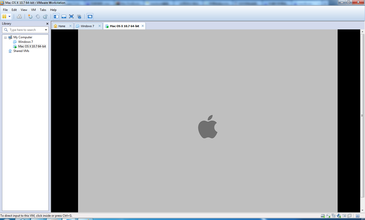Open the VM menu
The height and width of the screenshot is (220, 365).
click(33, 10)
